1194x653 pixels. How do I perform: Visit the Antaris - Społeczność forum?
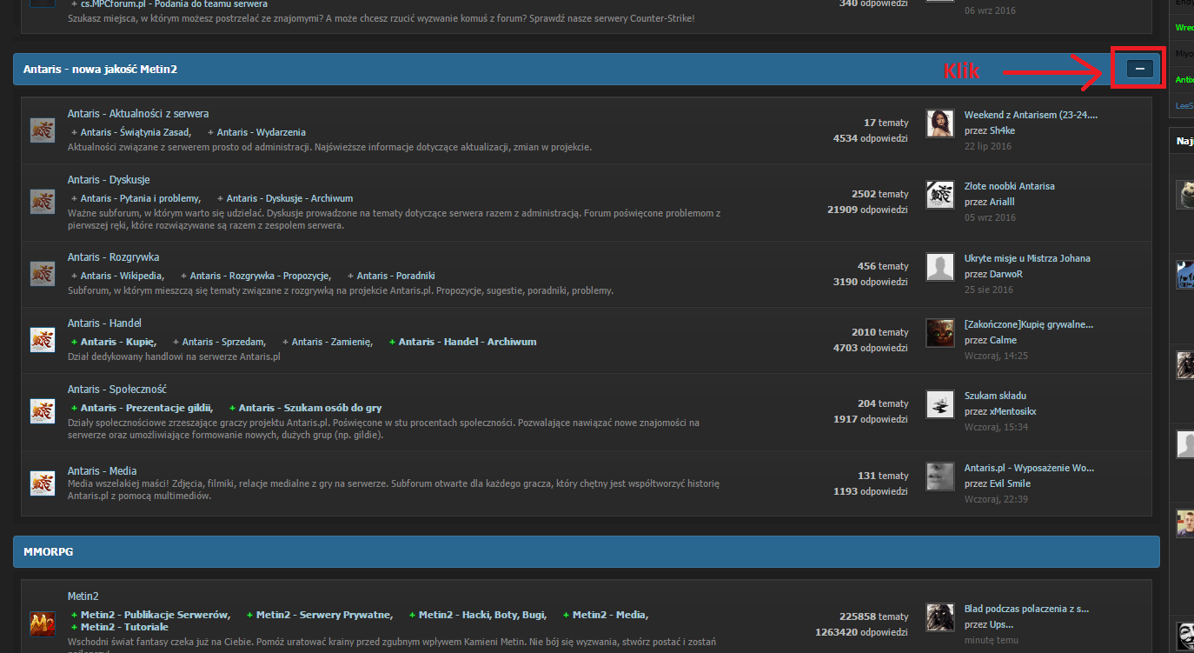[117, 390]
